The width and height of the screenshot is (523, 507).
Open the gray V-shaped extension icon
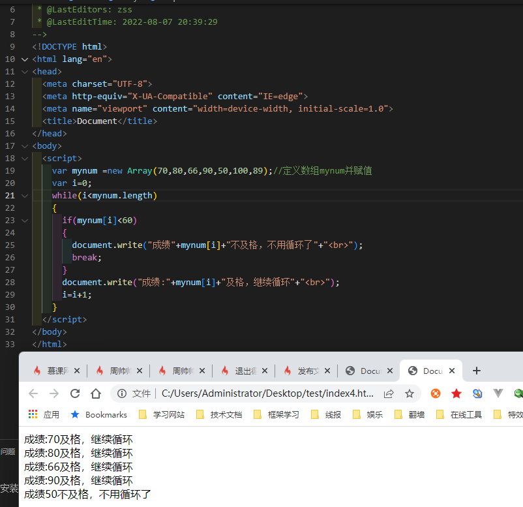pyautogui.click(x=498, y=393)
